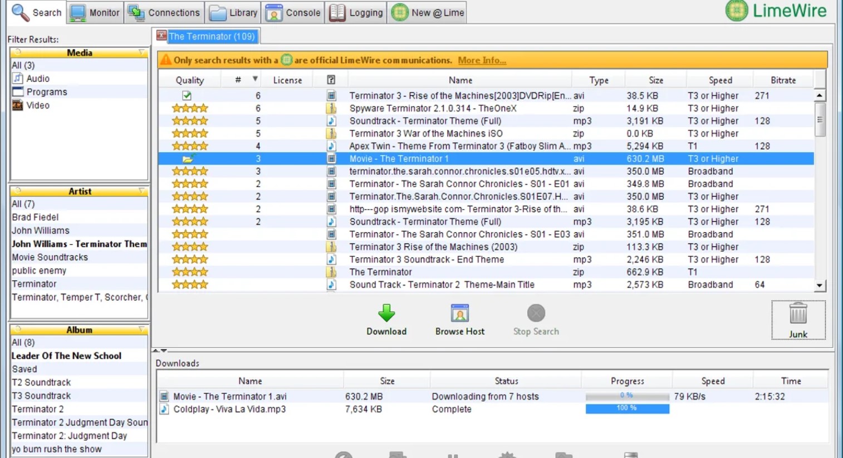The image size is (843, 458).
Task: Select artist Brad Fiedel
Action: pyautogui.click(x=80, y=217)
